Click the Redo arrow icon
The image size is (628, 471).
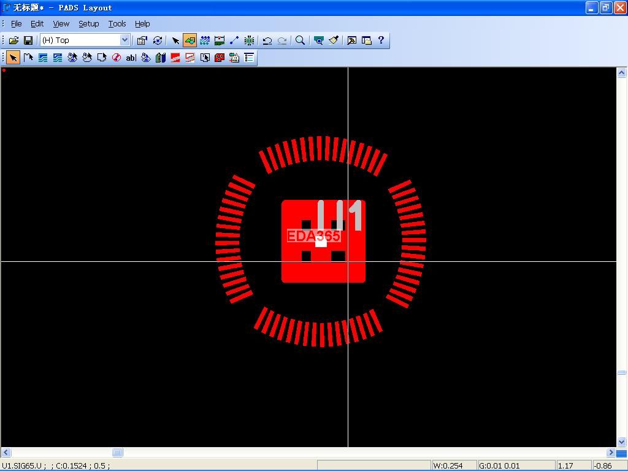pos(282,40)
